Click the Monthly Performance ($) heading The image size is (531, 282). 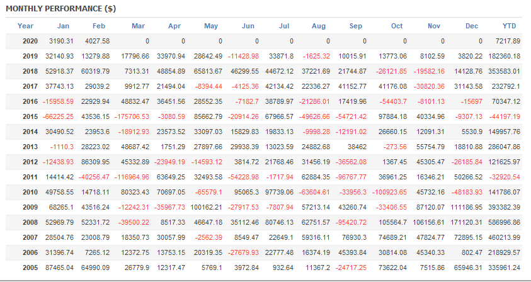click(x=52, y=8)
